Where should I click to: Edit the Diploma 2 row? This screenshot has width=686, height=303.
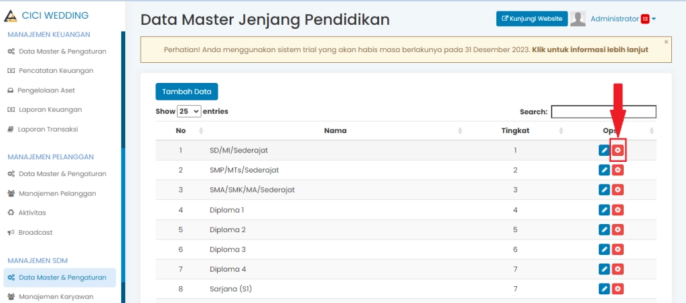pyautogui.click(x=604, y=229)
